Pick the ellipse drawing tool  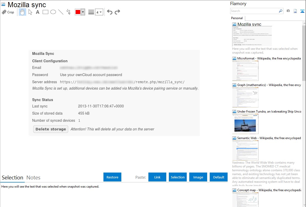tap(53, 12)
